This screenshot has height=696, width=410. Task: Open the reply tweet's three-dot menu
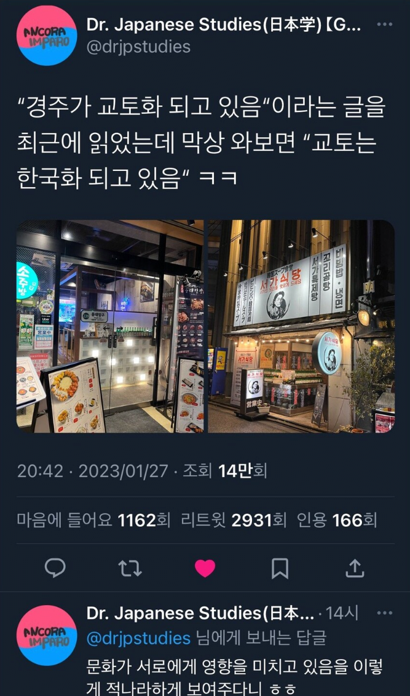click(x=384, y=613)
